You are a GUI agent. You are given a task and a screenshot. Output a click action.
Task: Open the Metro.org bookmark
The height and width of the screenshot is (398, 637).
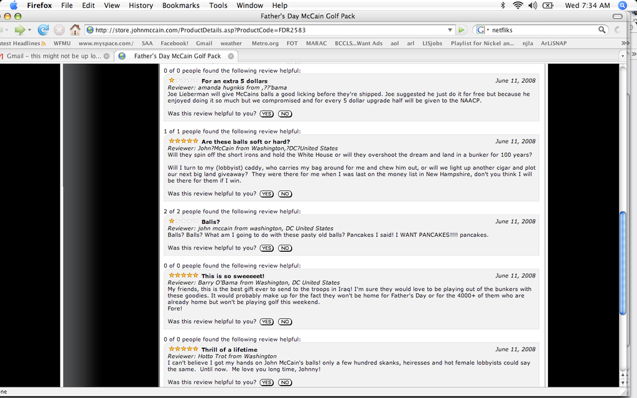(x=265, y=43)
